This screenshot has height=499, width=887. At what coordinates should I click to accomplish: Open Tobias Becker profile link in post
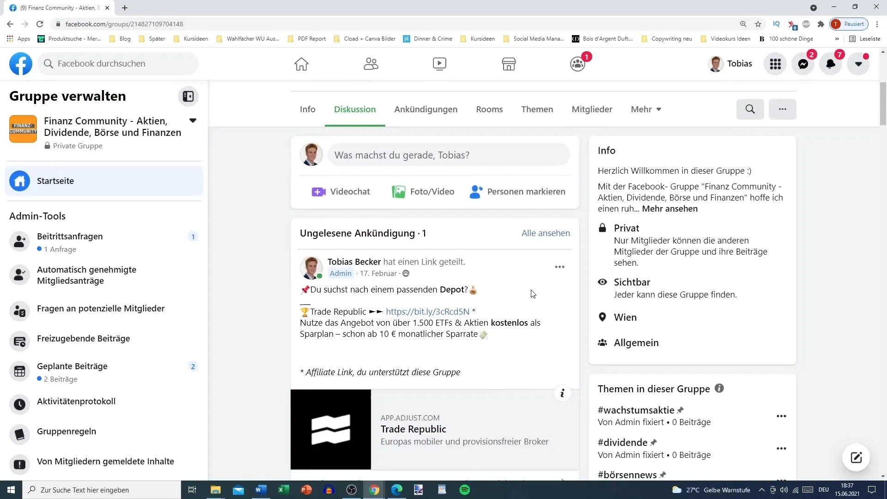point(354,262)
